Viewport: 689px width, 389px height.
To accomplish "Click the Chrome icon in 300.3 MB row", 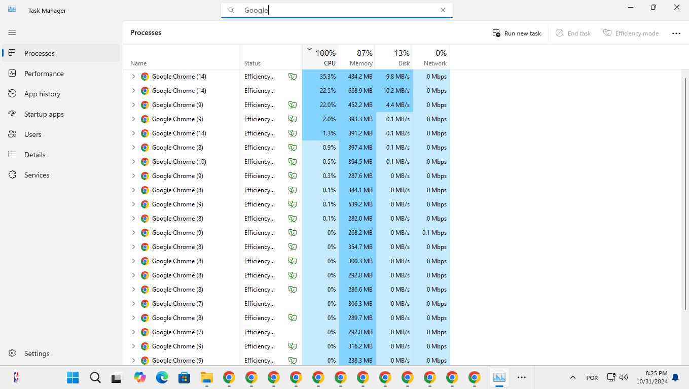I will pyautogui.click(x=145, y=261).
